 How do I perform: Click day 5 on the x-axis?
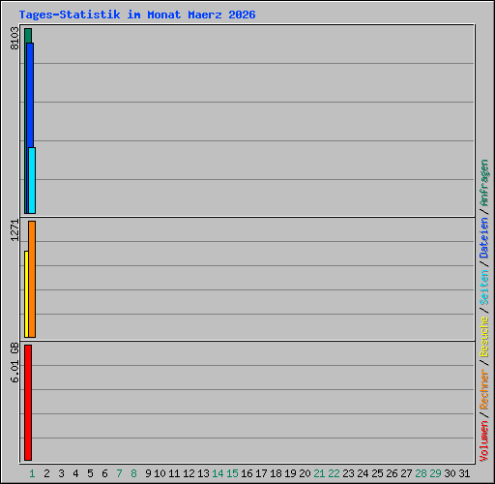pyautogui.click(x=90, y=473)
